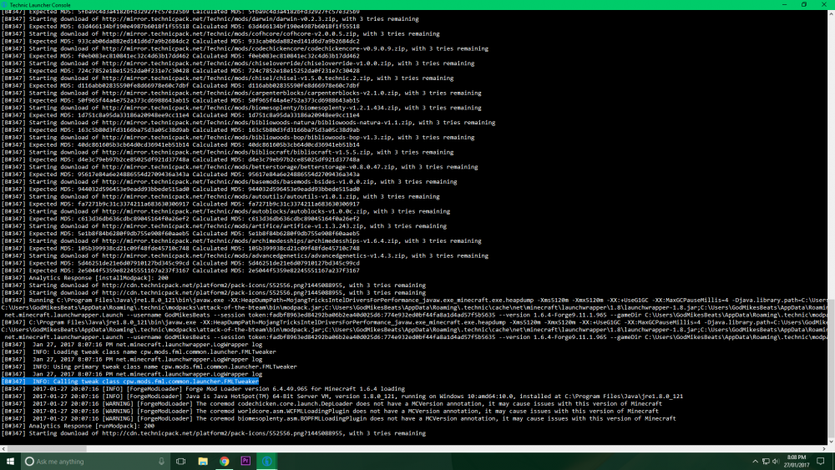Click the horizontal scrollbar right arrow
The image size is (835, 470).
click(823, 448)
